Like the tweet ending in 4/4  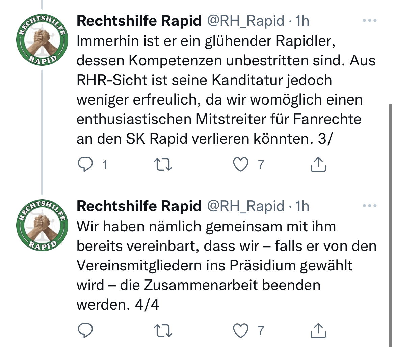[241, 330]
